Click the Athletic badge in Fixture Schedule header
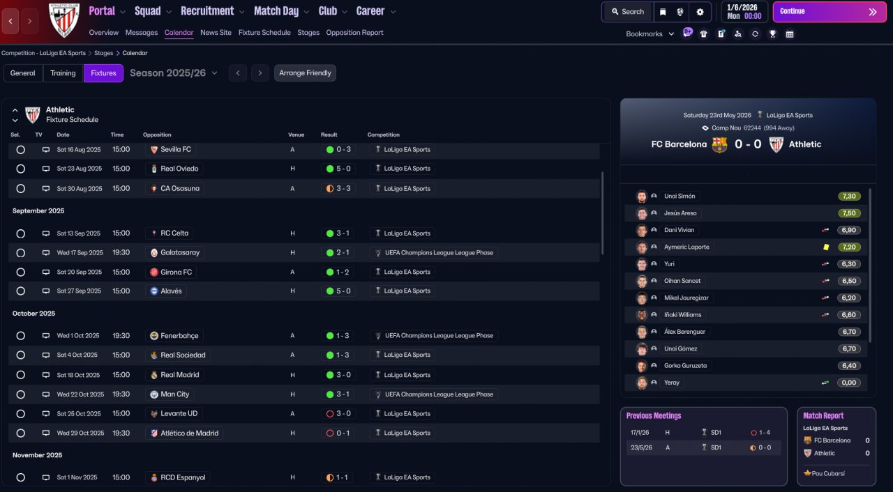Image resolution: width=893 pixels, height=492 pixels. [x=33, y=115]
